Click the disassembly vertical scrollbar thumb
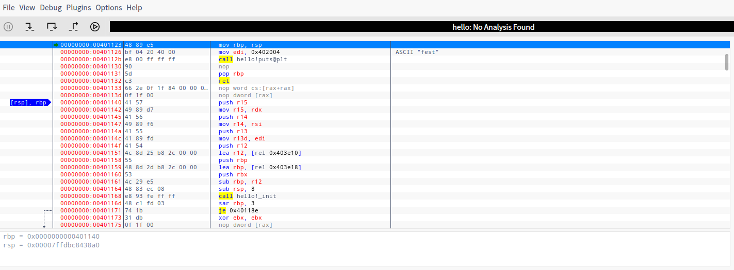The height and width of the screenshot is (270, 734). click(x=727, y=62)
